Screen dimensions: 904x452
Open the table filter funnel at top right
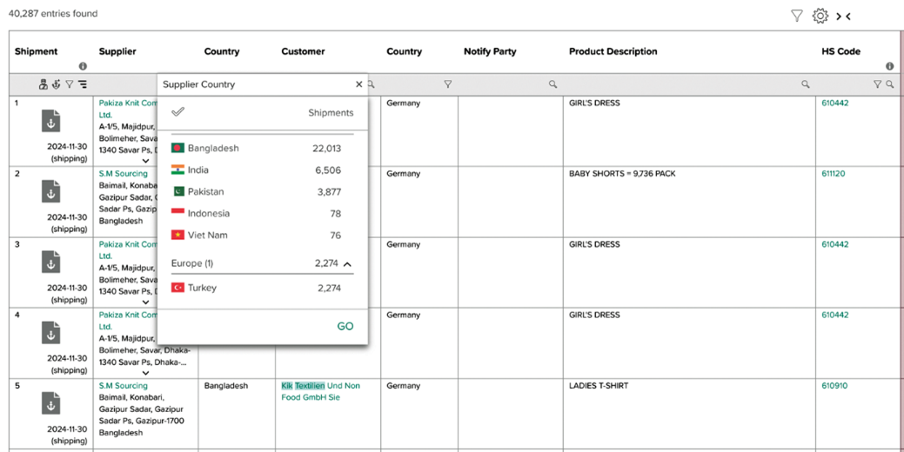coord(797,17)
